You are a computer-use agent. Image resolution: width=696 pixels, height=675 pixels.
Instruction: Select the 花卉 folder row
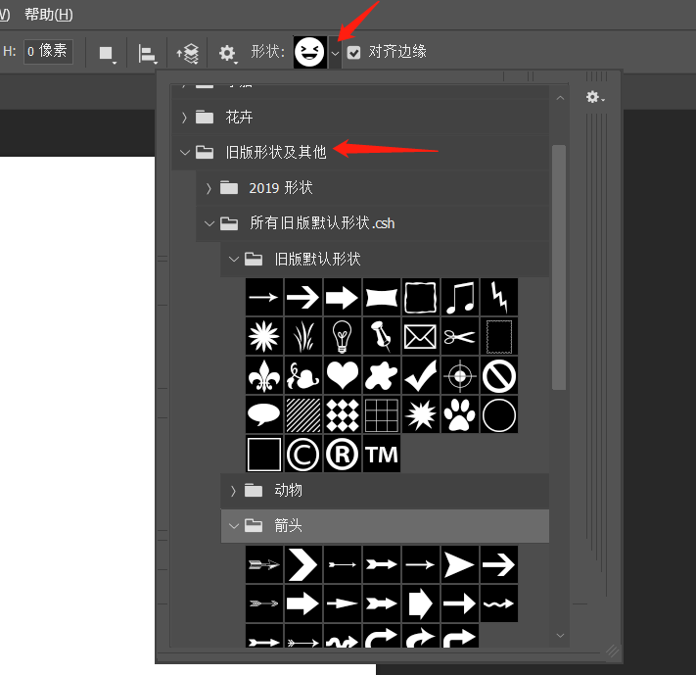(360, 118)
